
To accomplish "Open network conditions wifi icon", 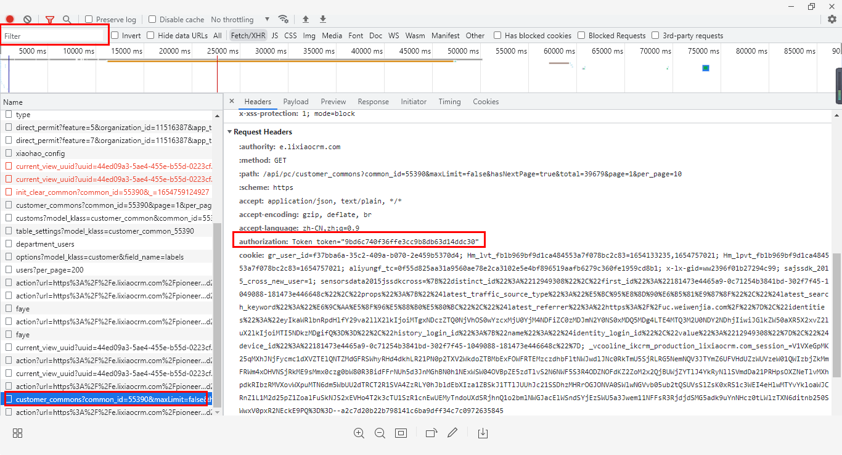I will tap(284, 19).
